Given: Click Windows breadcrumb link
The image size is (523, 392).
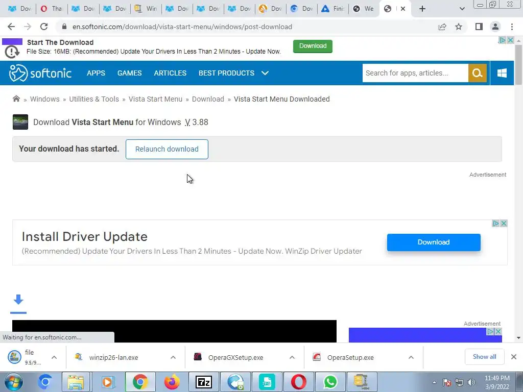Looking at the screenshot, I should click(45, 99).
